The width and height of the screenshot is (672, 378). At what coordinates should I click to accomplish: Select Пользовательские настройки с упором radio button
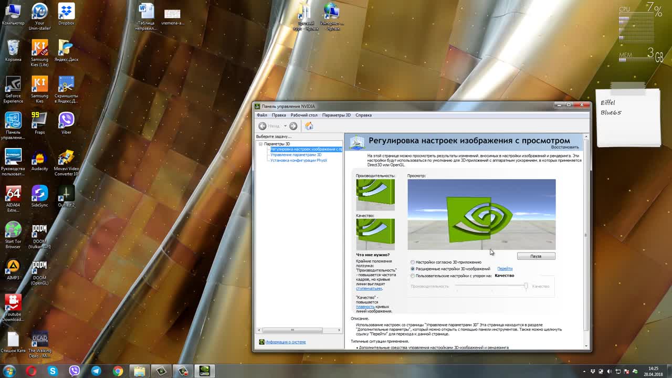(x=413, y=276)
